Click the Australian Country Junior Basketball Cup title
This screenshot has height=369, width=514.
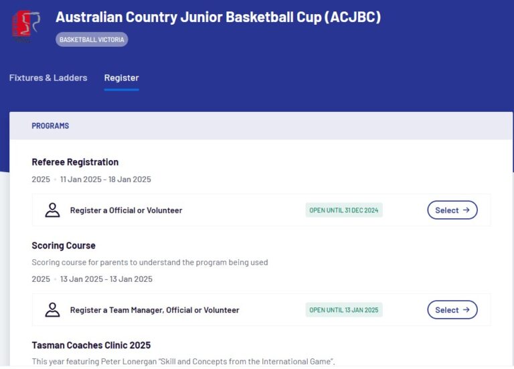218,17
